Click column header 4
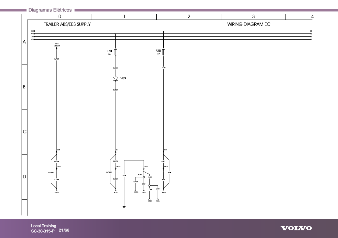 (312, 17)
